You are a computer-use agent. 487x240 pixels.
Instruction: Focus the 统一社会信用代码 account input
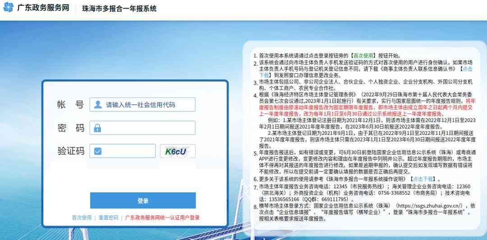pyautogui.click(x=142, y=105)
